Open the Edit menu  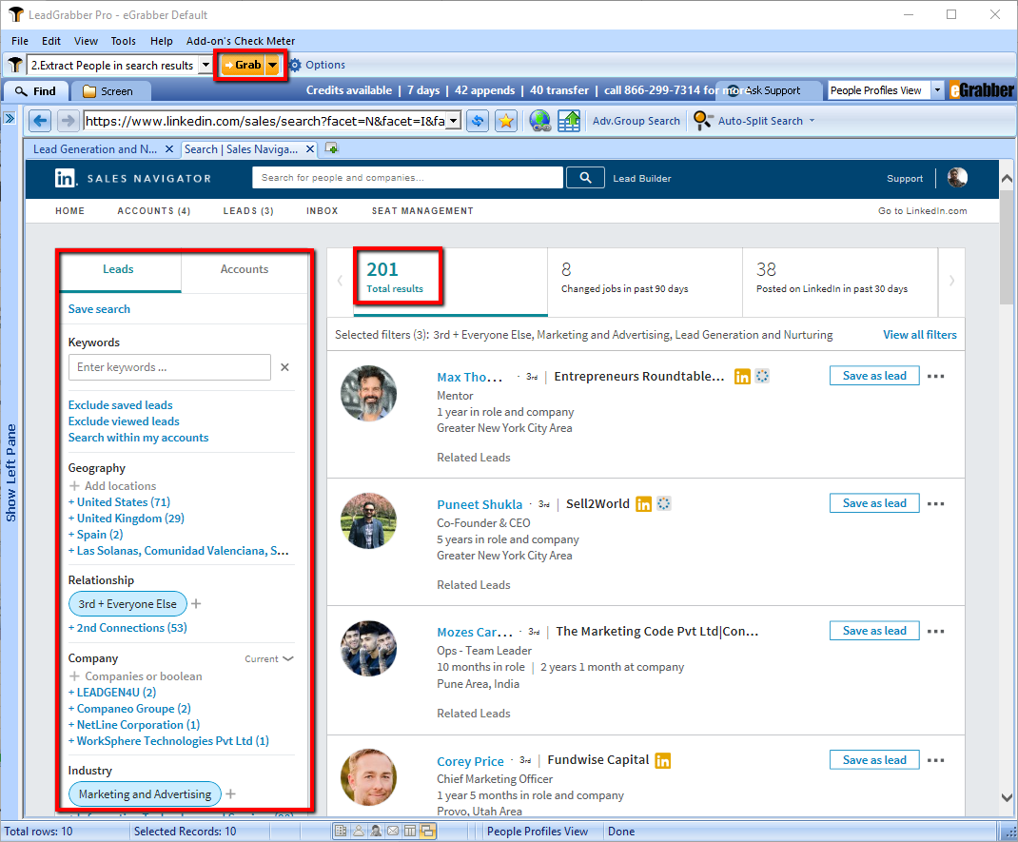pos(51,41)
